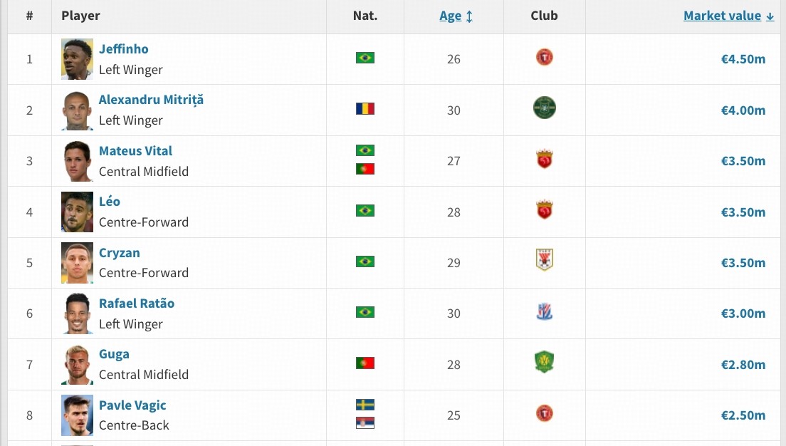
Task: Open Pavle Vagic's player page
Action: click(132, 405)
